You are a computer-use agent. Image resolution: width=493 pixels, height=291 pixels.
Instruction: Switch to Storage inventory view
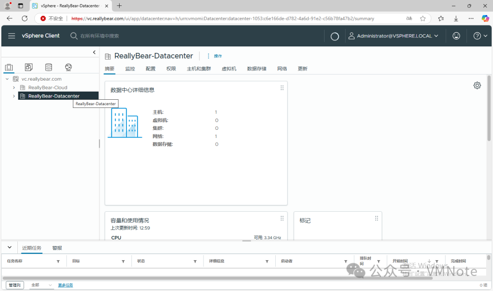tap(48, 67)
